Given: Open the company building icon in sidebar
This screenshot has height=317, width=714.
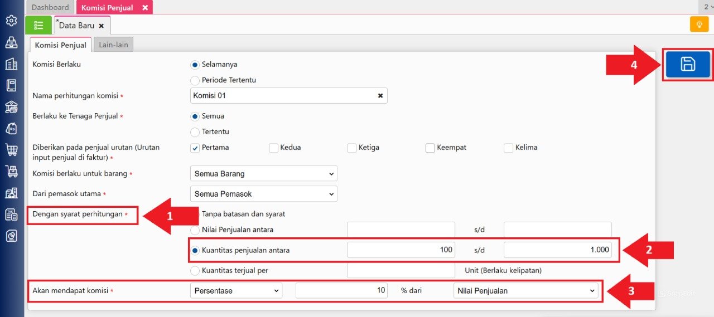Looking at the screenshot, I should point(11,64).
